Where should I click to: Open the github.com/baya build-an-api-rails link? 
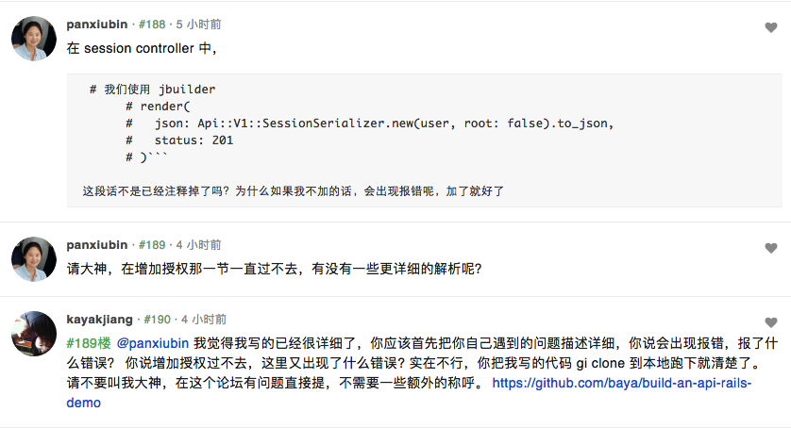tap(621, 383)
